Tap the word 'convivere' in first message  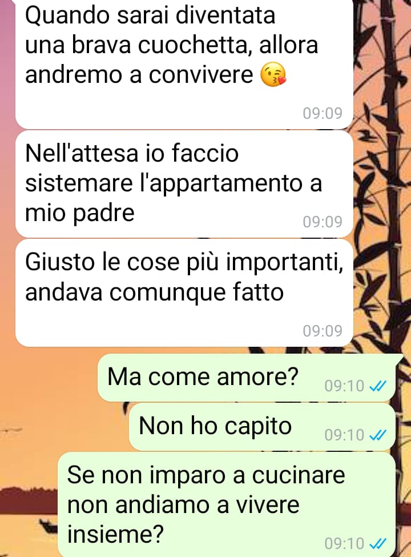click(201, 75)
